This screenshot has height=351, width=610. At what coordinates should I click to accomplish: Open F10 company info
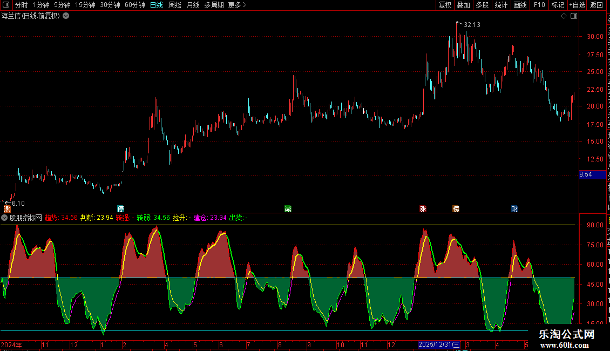pyautogui.click(x=539, y=5)
